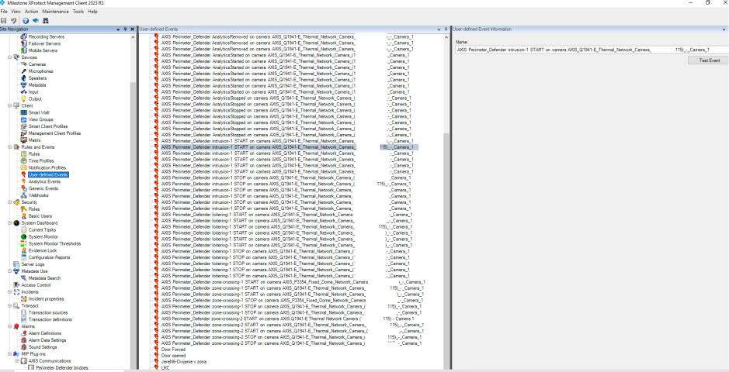Collapse the Rules and Events node
This screenshot has height=372, width=729.
[9, 146]
